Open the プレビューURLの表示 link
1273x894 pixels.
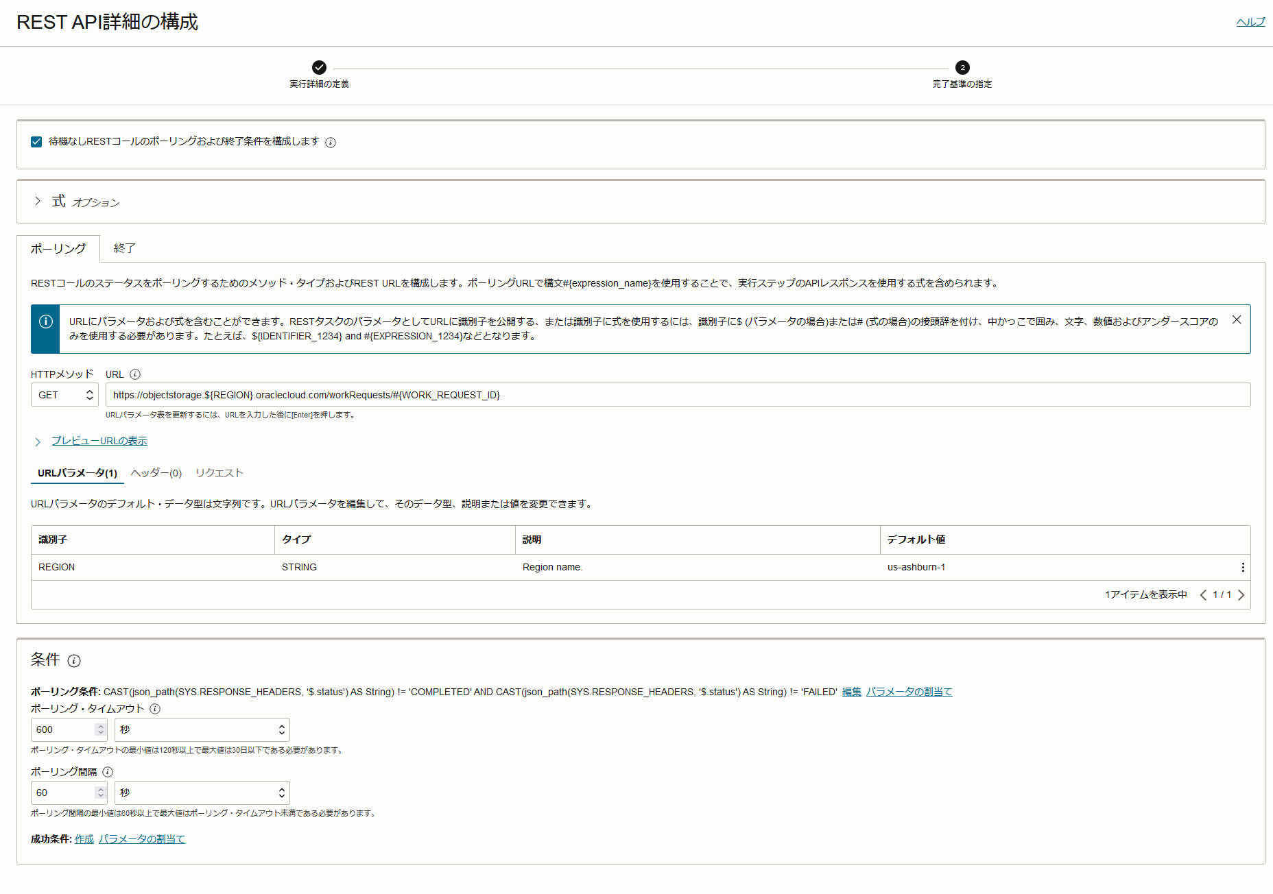[x=99, y=441]
